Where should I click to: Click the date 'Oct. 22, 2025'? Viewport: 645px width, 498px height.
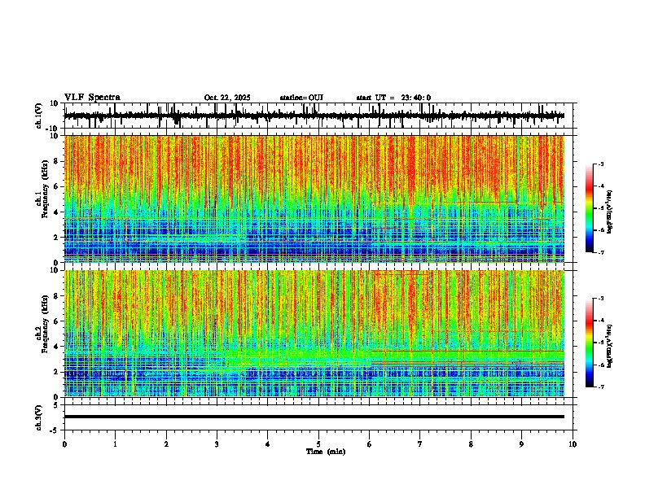pyautogui.click(x=227, y=98)
